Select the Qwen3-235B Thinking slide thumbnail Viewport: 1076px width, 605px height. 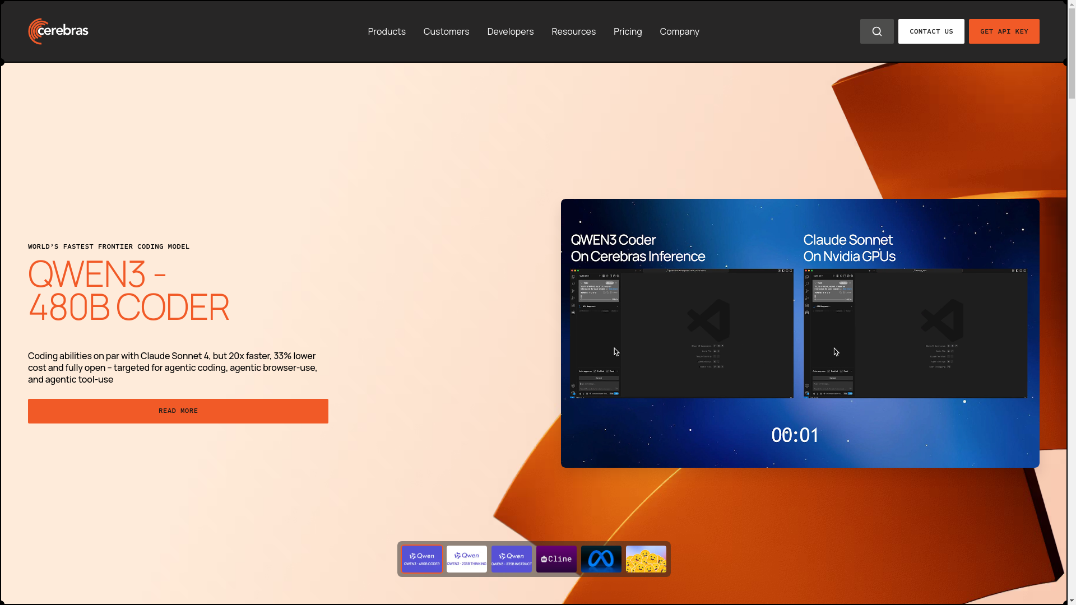point(467,559)
